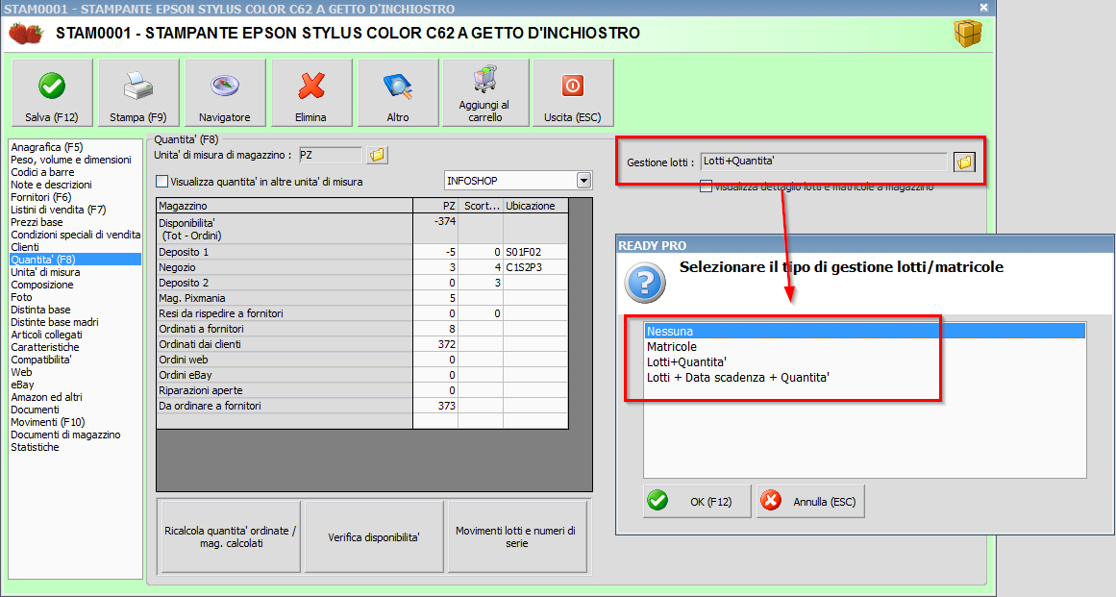Close the STAM0001 window
1116x597 pixels.
tap(983, 7)
